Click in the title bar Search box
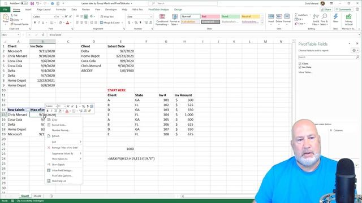This screenshot has height=203, width=362. (x=183, y=3)
